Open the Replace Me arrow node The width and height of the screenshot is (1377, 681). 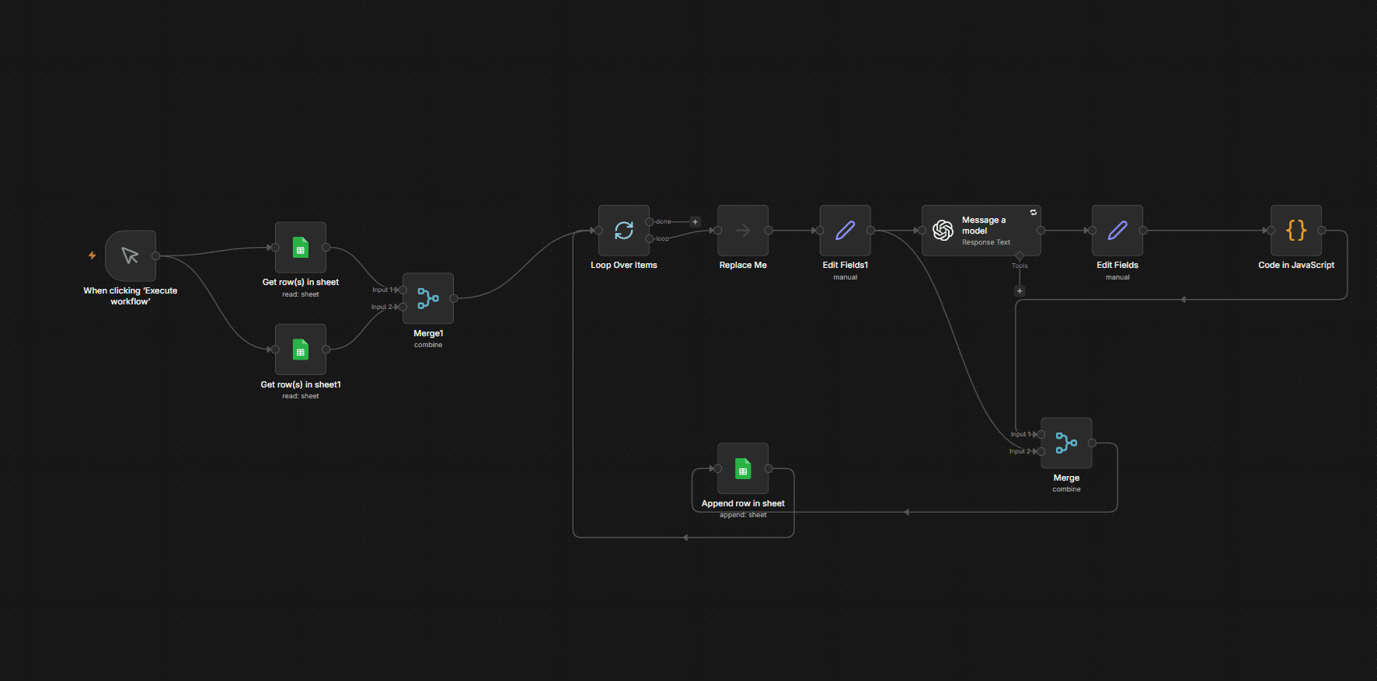coord(743,231)
